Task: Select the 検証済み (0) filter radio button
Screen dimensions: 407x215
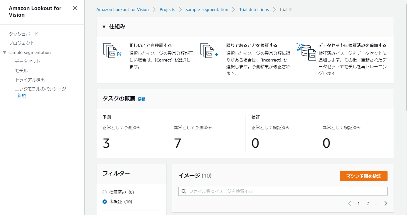Action: pos(105,192)
